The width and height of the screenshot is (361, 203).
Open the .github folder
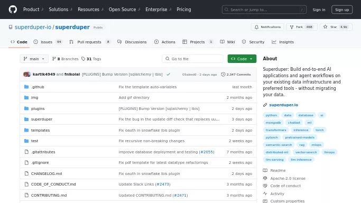[x=38, y=87]
